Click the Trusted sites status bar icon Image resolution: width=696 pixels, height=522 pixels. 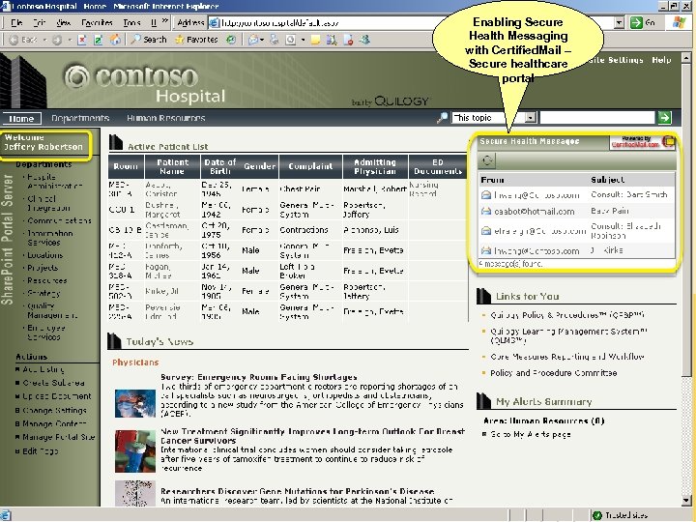[x=597, y=515]
